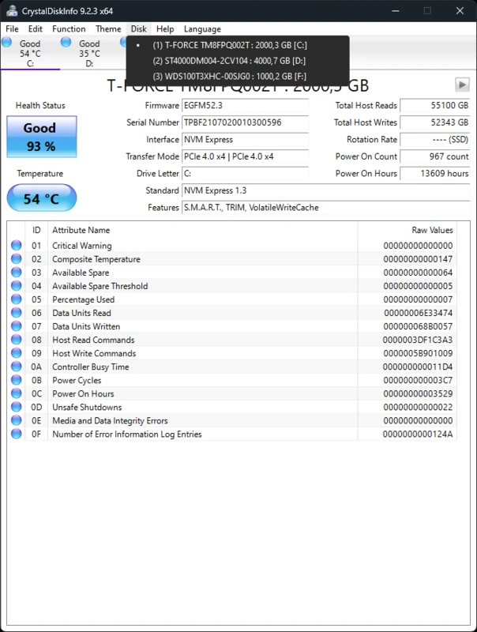The image size is (477, 632).
Task: Close the open Disk menu
Action: pyautogui.click(x=138, y=29)
